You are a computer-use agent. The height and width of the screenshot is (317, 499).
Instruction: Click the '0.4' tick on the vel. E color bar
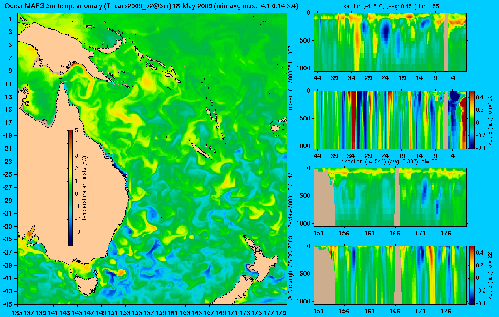pyautogui.click(x=479, y=97)
